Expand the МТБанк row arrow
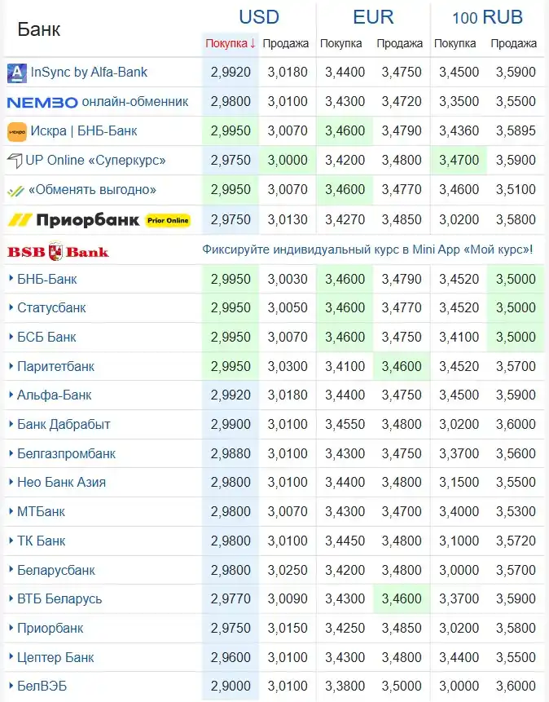This screenshot has height=702, width=549. [11, 511]
